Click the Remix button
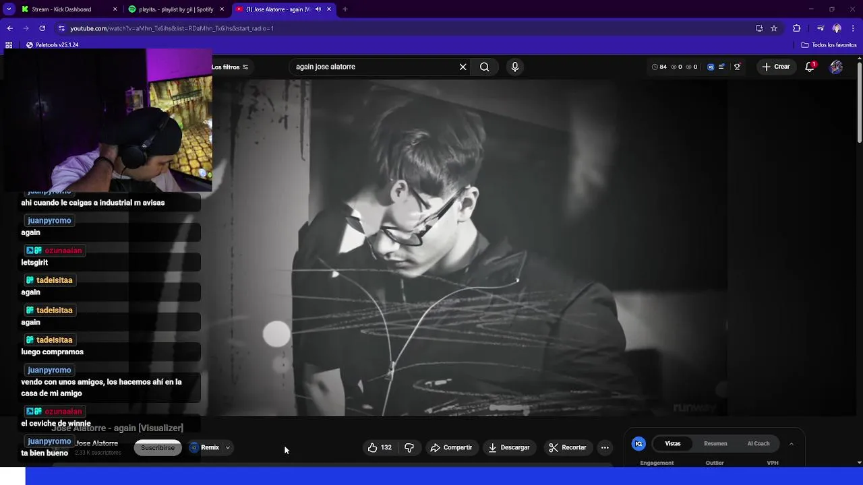The width and height of the screenshot is (863, 485). pos(204,447)
